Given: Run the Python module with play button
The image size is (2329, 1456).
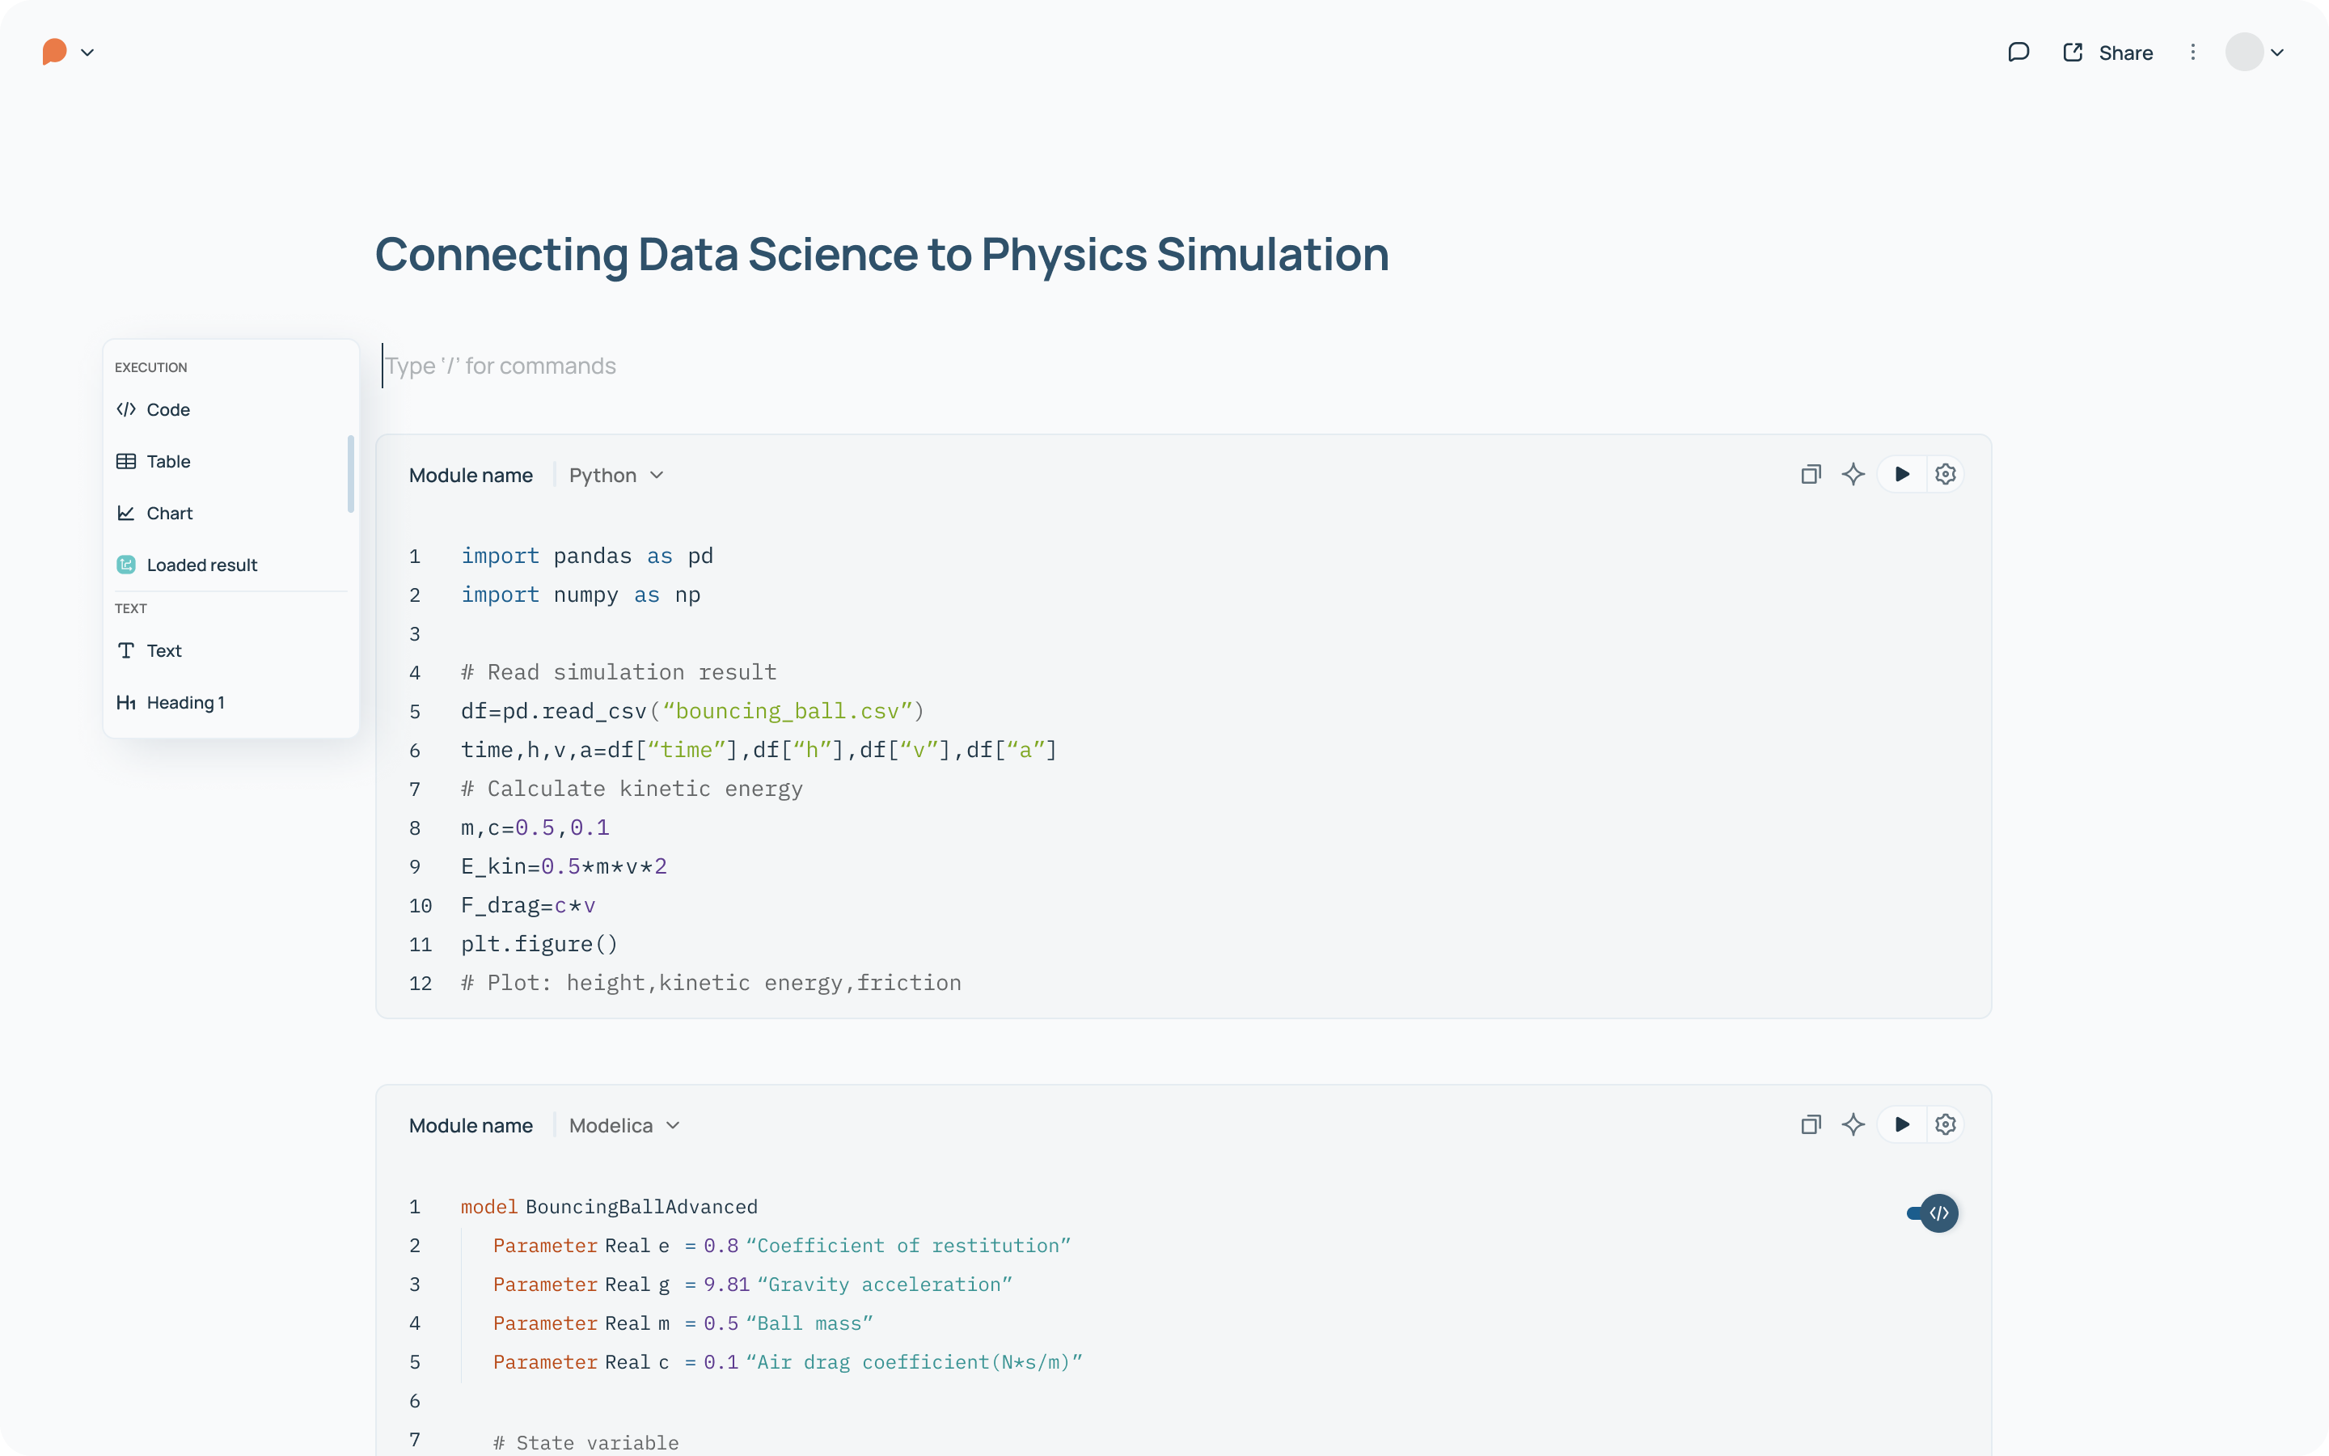Looking at the screenshot, I should click(x=1902, y=474).
